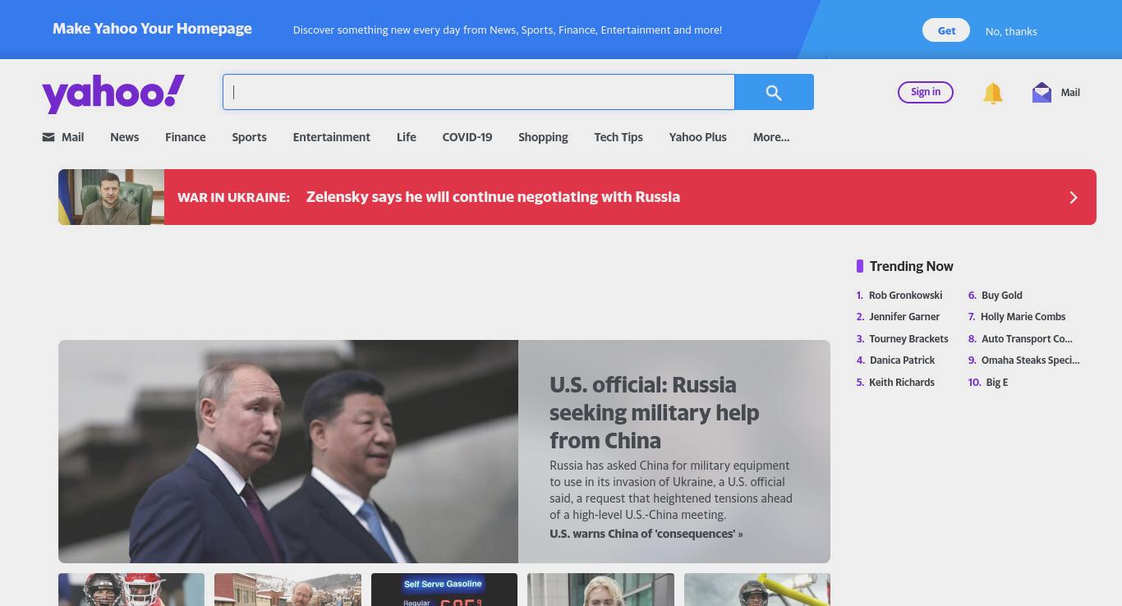Select trending topic Tourney Brackets
This screenshot has width=1122, height=606.
(908, 338)
